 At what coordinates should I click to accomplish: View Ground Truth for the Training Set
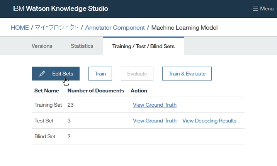point(155,105)
